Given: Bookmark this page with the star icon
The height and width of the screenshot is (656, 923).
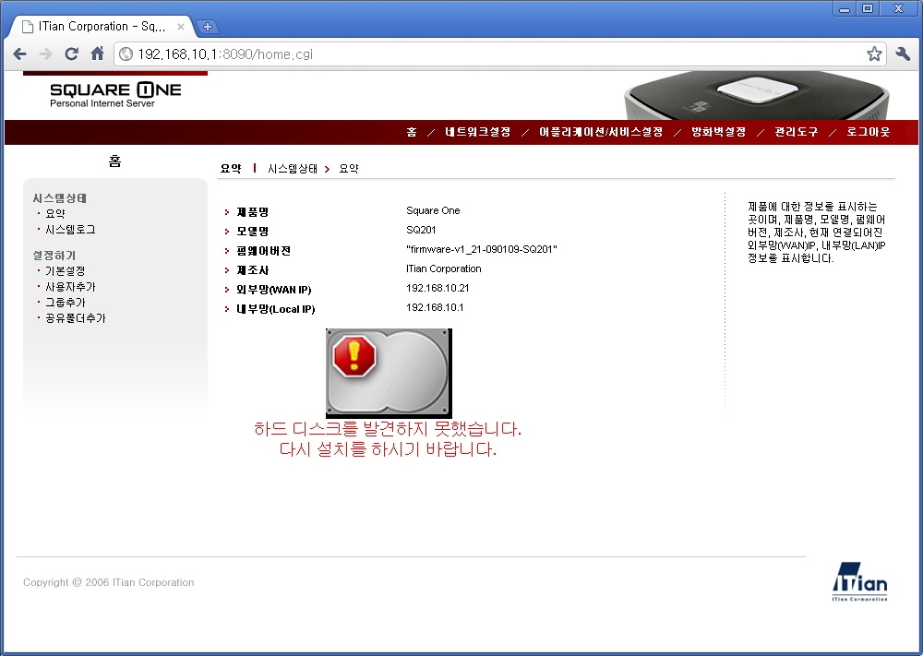Looking at the screenshot, I should pyautogui.click(x=874, y=54).
